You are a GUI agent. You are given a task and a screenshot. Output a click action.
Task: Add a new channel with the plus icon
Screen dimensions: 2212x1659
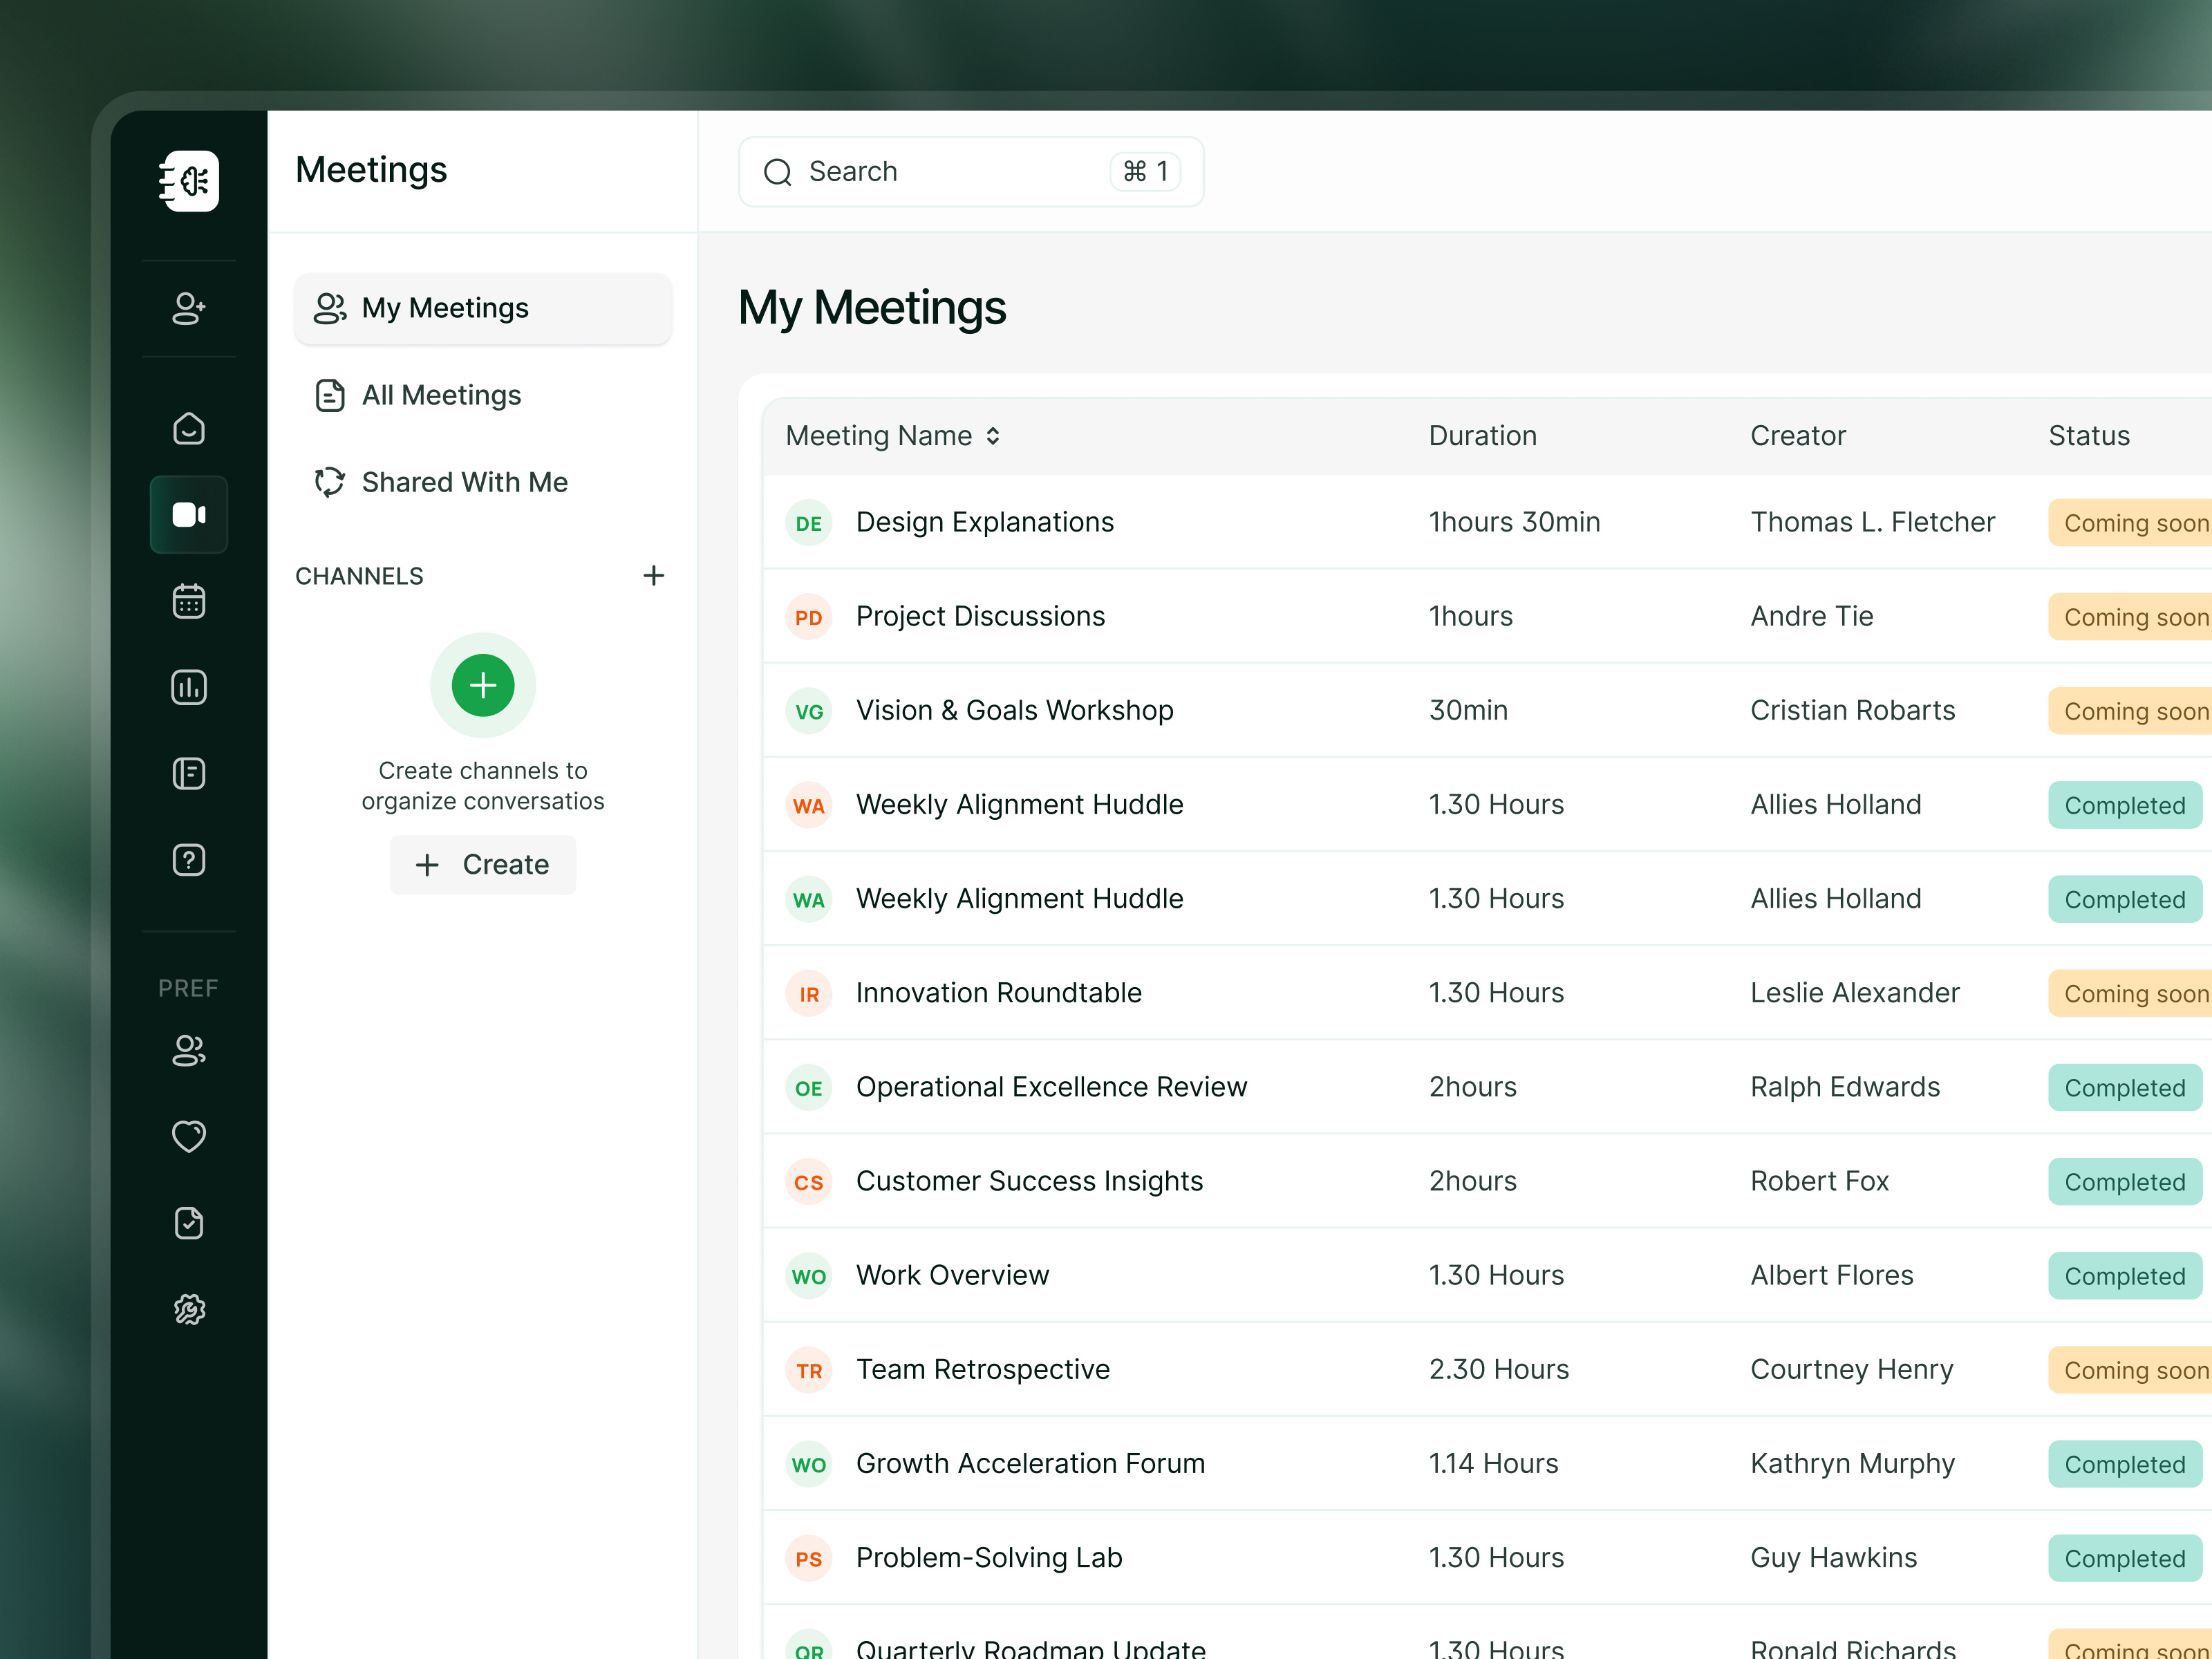654,575
